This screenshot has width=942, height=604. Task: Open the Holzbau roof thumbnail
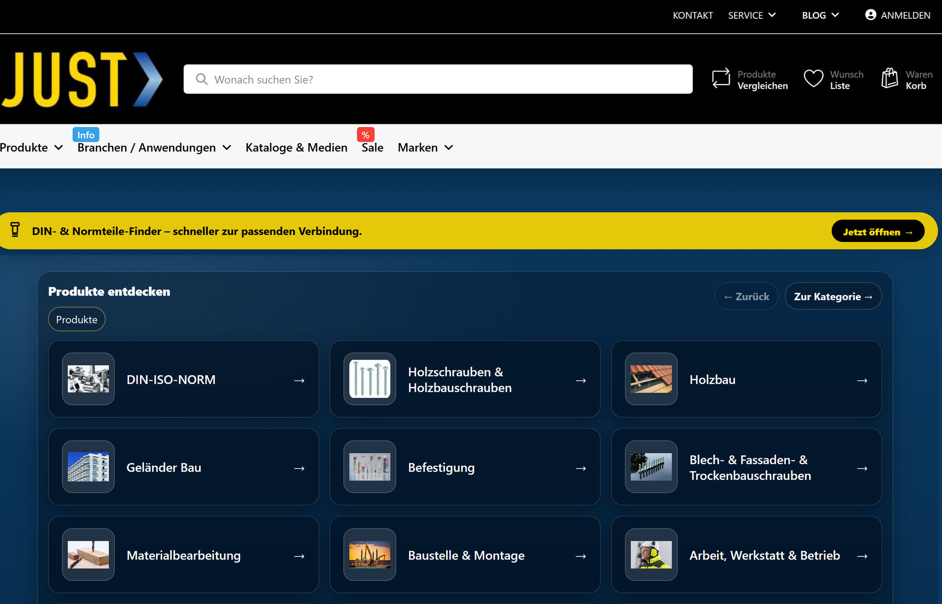click(x=651, y=379)
